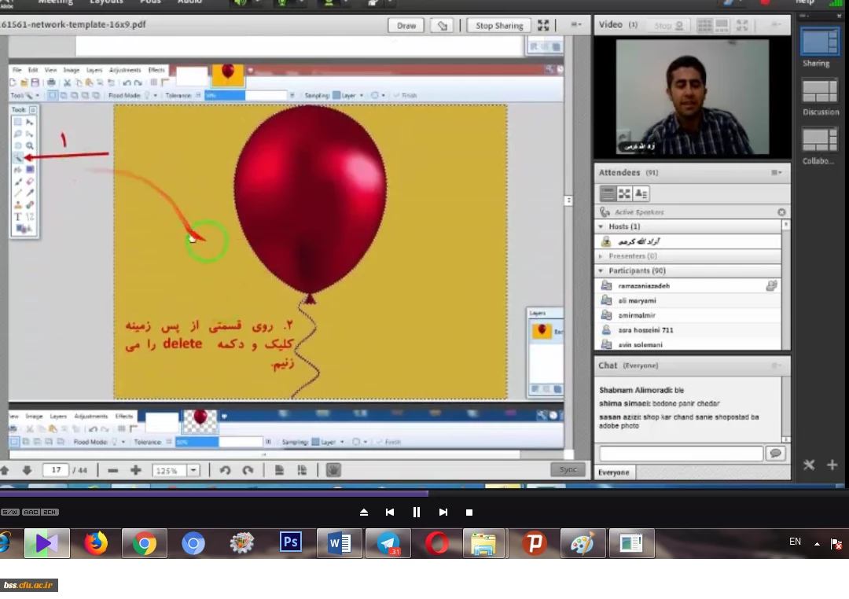
Task: Open the Telegram taskbar icon
Action: 388,543
